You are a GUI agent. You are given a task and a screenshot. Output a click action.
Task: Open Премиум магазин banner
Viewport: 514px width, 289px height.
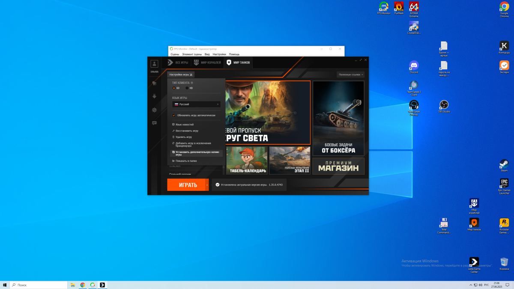338,166
